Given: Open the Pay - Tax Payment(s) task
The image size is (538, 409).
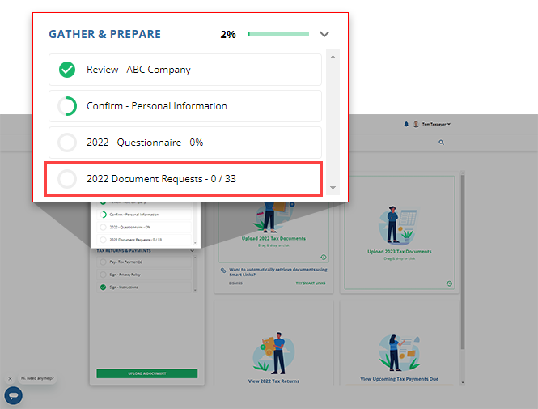Looking at the screenshot, I should (144, 262).
